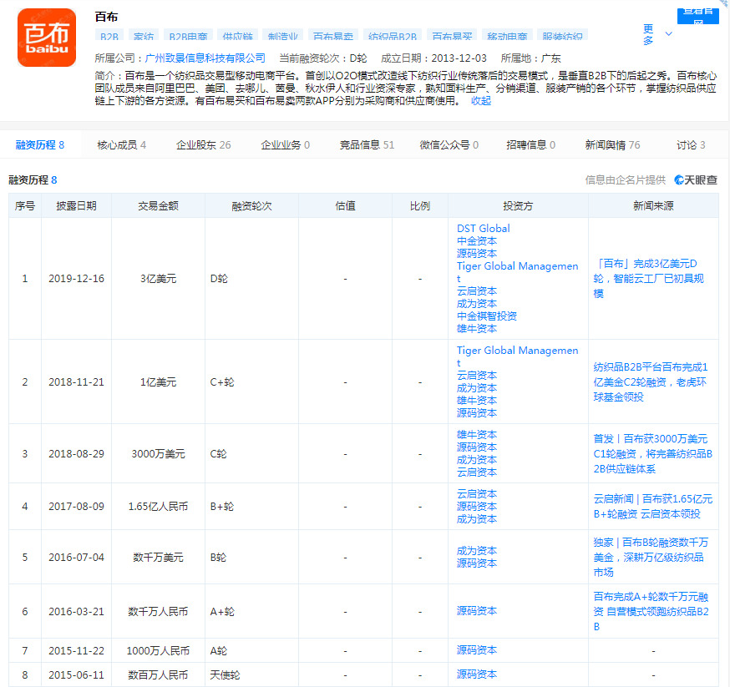Select the 供应链 tag
Image resolution: width=730 pixels, height=687 pixels.
pos(237,35)
